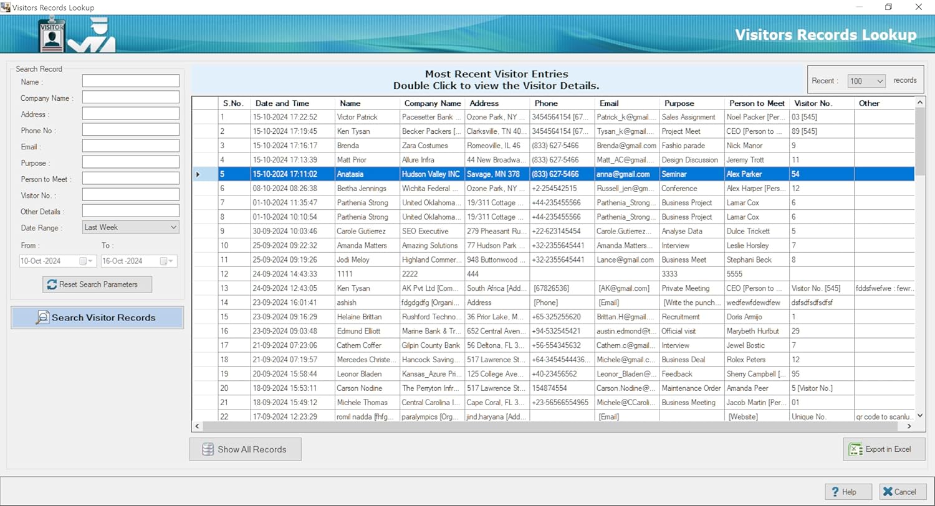The height and width of the screenshot is (506, 935).
Task: Click the magnifier icon on Search Visitor Records
Action: point(42,317)
